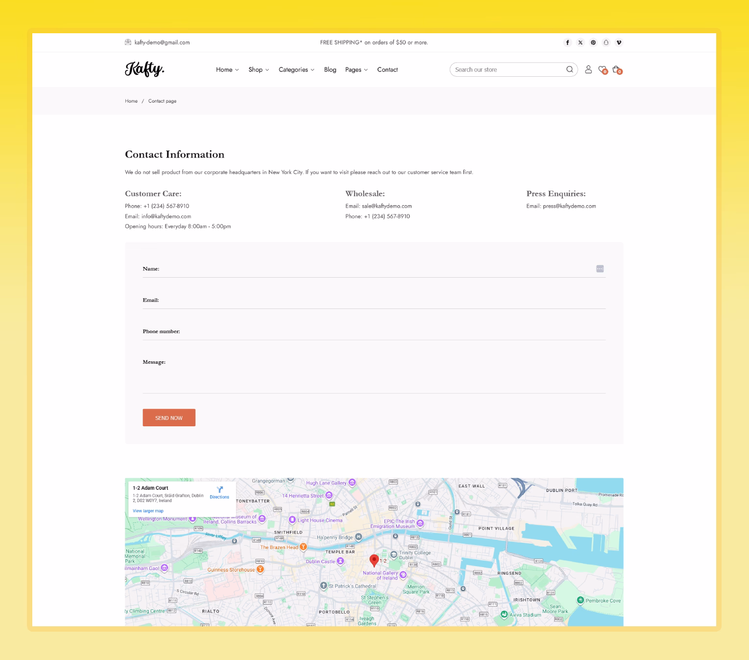Click the Vimeo social icon

[x=619, y=43]
